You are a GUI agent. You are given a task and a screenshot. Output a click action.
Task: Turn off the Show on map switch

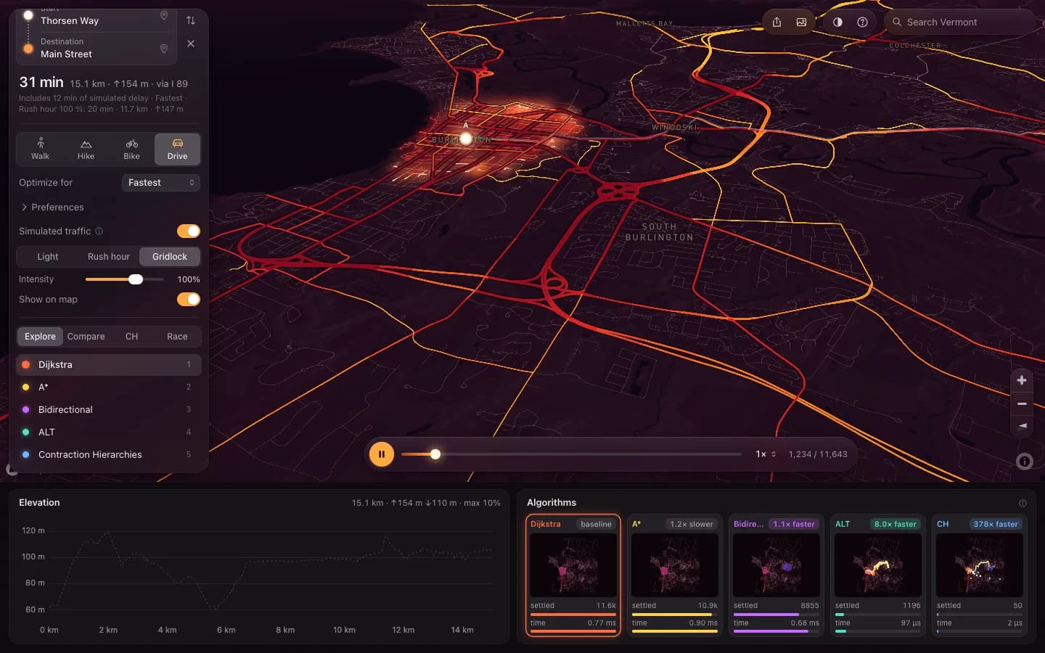189,299
